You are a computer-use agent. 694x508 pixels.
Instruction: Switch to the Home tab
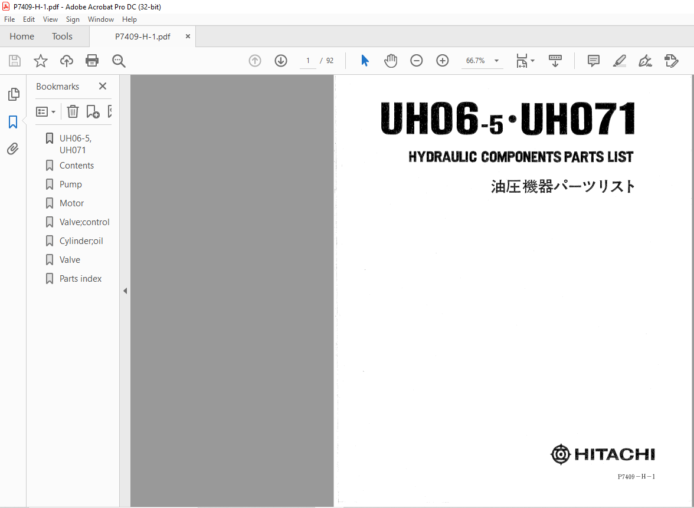pyautogui.click(x=22, y=37)
